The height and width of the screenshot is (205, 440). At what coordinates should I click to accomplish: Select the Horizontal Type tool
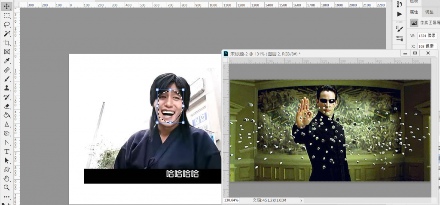pyautogui.click(x=7, y=151)
